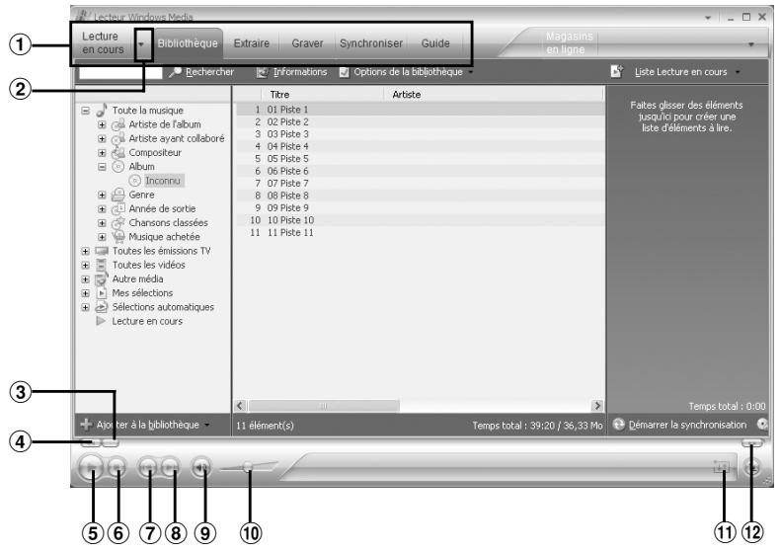Adjust the volume slider
Screen dimensions: 780x552
click(248, 466)
